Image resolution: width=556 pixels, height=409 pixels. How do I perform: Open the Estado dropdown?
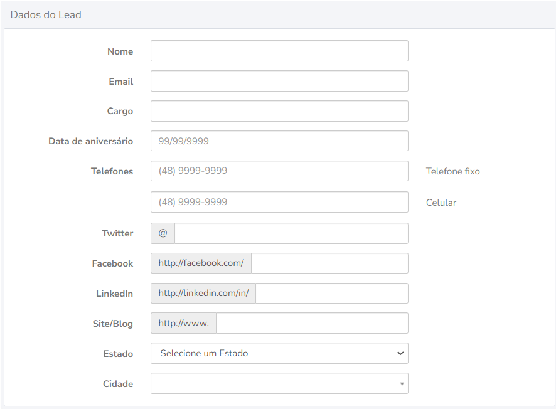279,353
